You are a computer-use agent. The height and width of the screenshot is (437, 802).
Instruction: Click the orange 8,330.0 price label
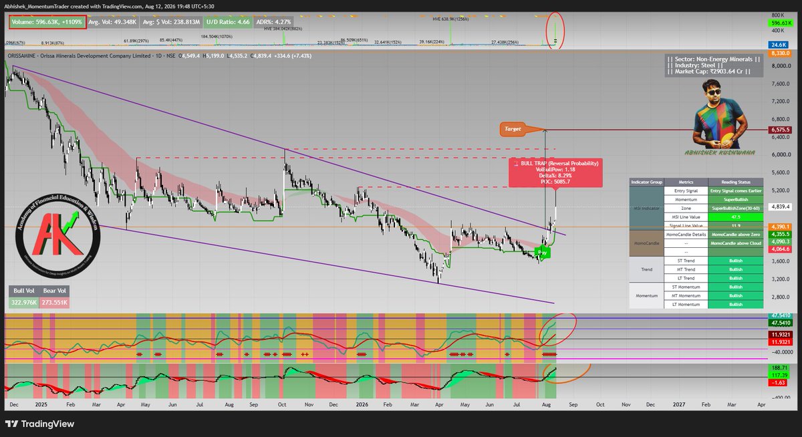pos(780,53)
